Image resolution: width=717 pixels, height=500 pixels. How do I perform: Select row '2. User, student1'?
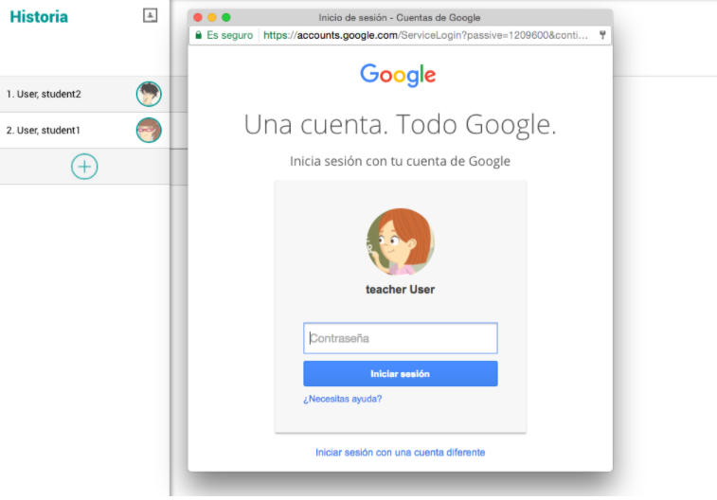(84, 131)
